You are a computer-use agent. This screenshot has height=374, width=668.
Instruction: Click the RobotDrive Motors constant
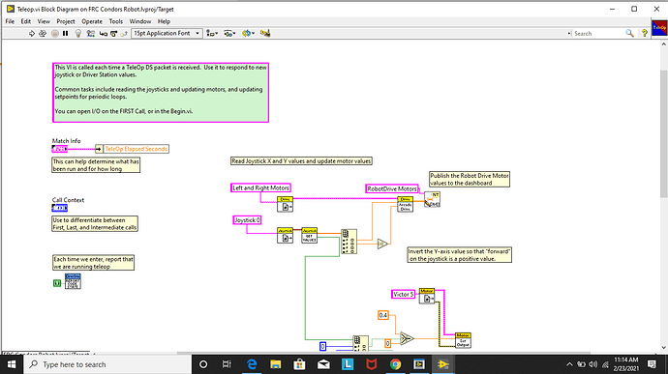click(392, 188)
